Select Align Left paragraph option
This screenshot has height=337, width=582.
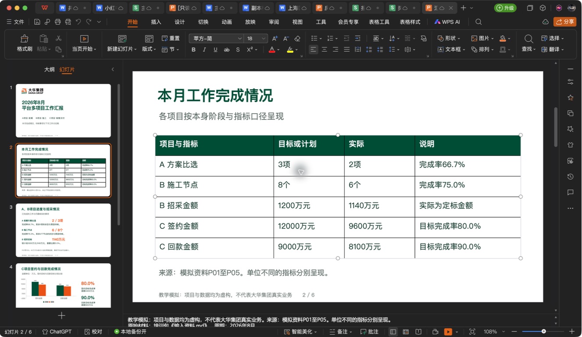313,50
